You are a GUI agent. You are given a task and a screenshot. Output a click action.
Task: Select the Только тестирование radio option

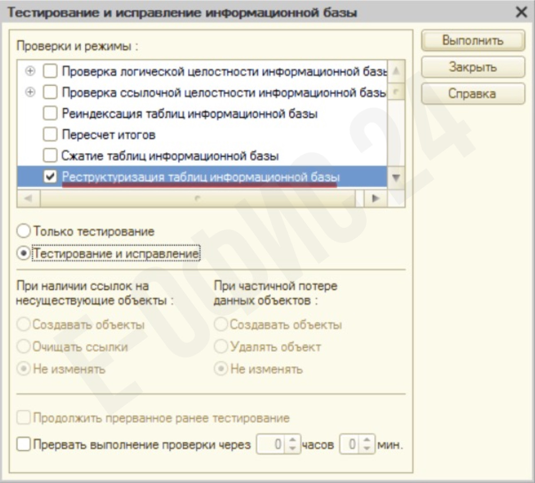(x=24, y=231)
